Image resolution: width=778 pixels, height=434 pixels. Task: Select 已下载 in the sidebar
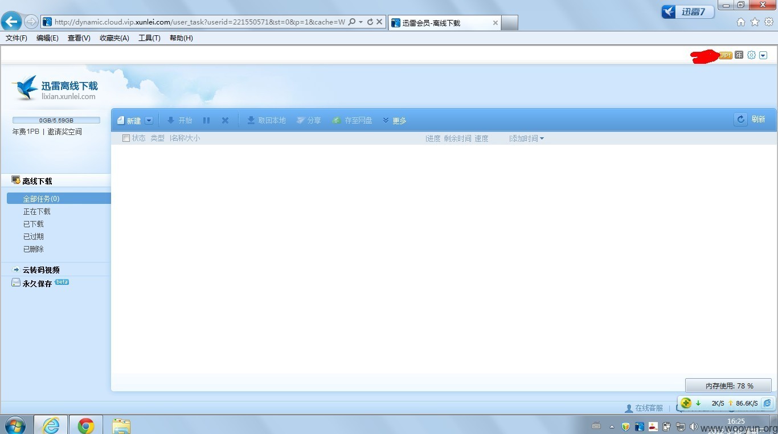34,224
